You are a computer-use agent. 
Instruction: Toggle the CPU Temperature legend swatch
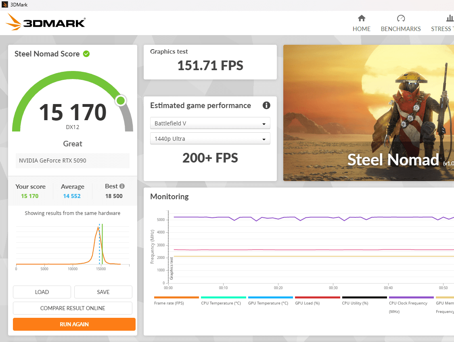(224, 298)
